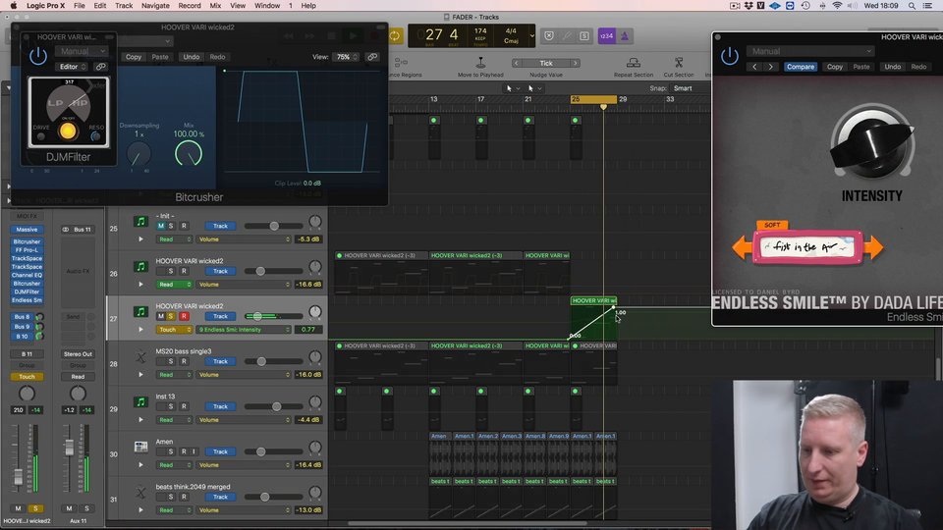The image size is (943, 530).
Task: Toggle the Solo button in the control bar
Action: (x=583, y=36)
